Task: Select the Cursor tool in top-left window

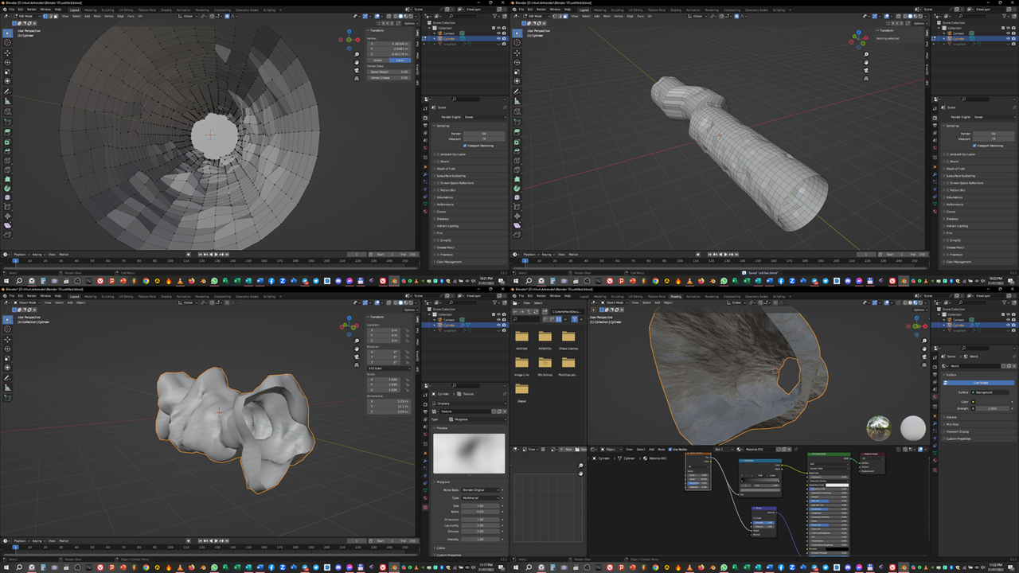Action: coord(7,43)
